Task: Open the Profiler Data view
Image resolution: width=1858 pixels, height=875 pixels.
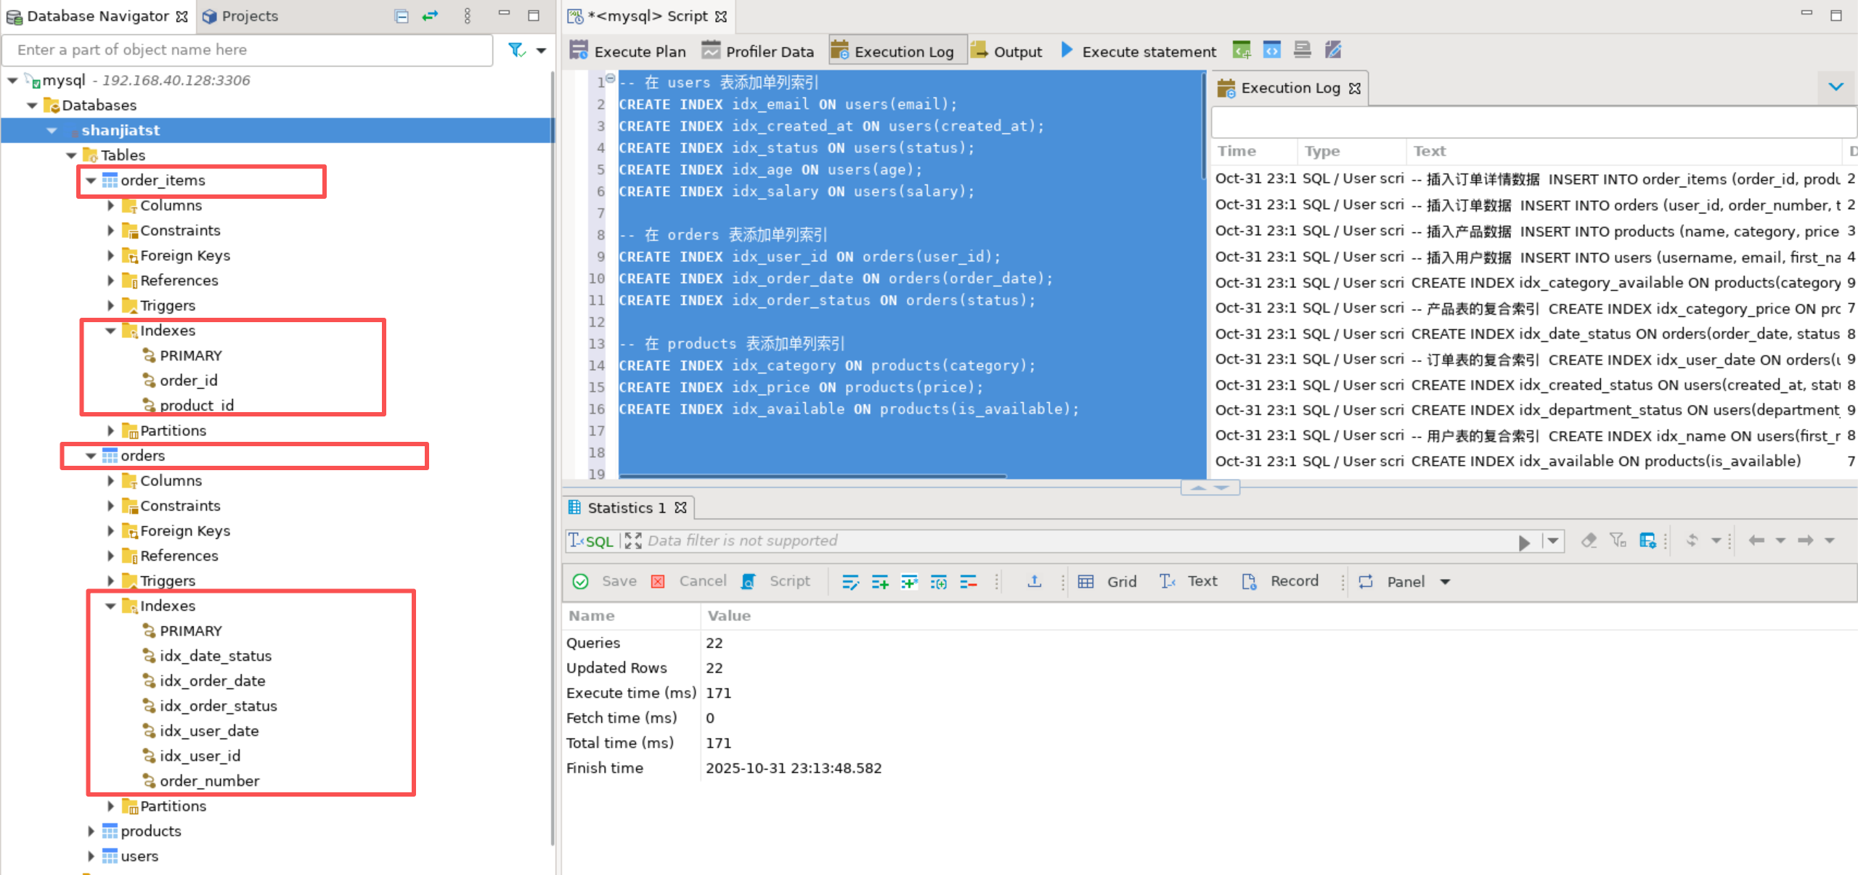Action: [x=758, y=51]
